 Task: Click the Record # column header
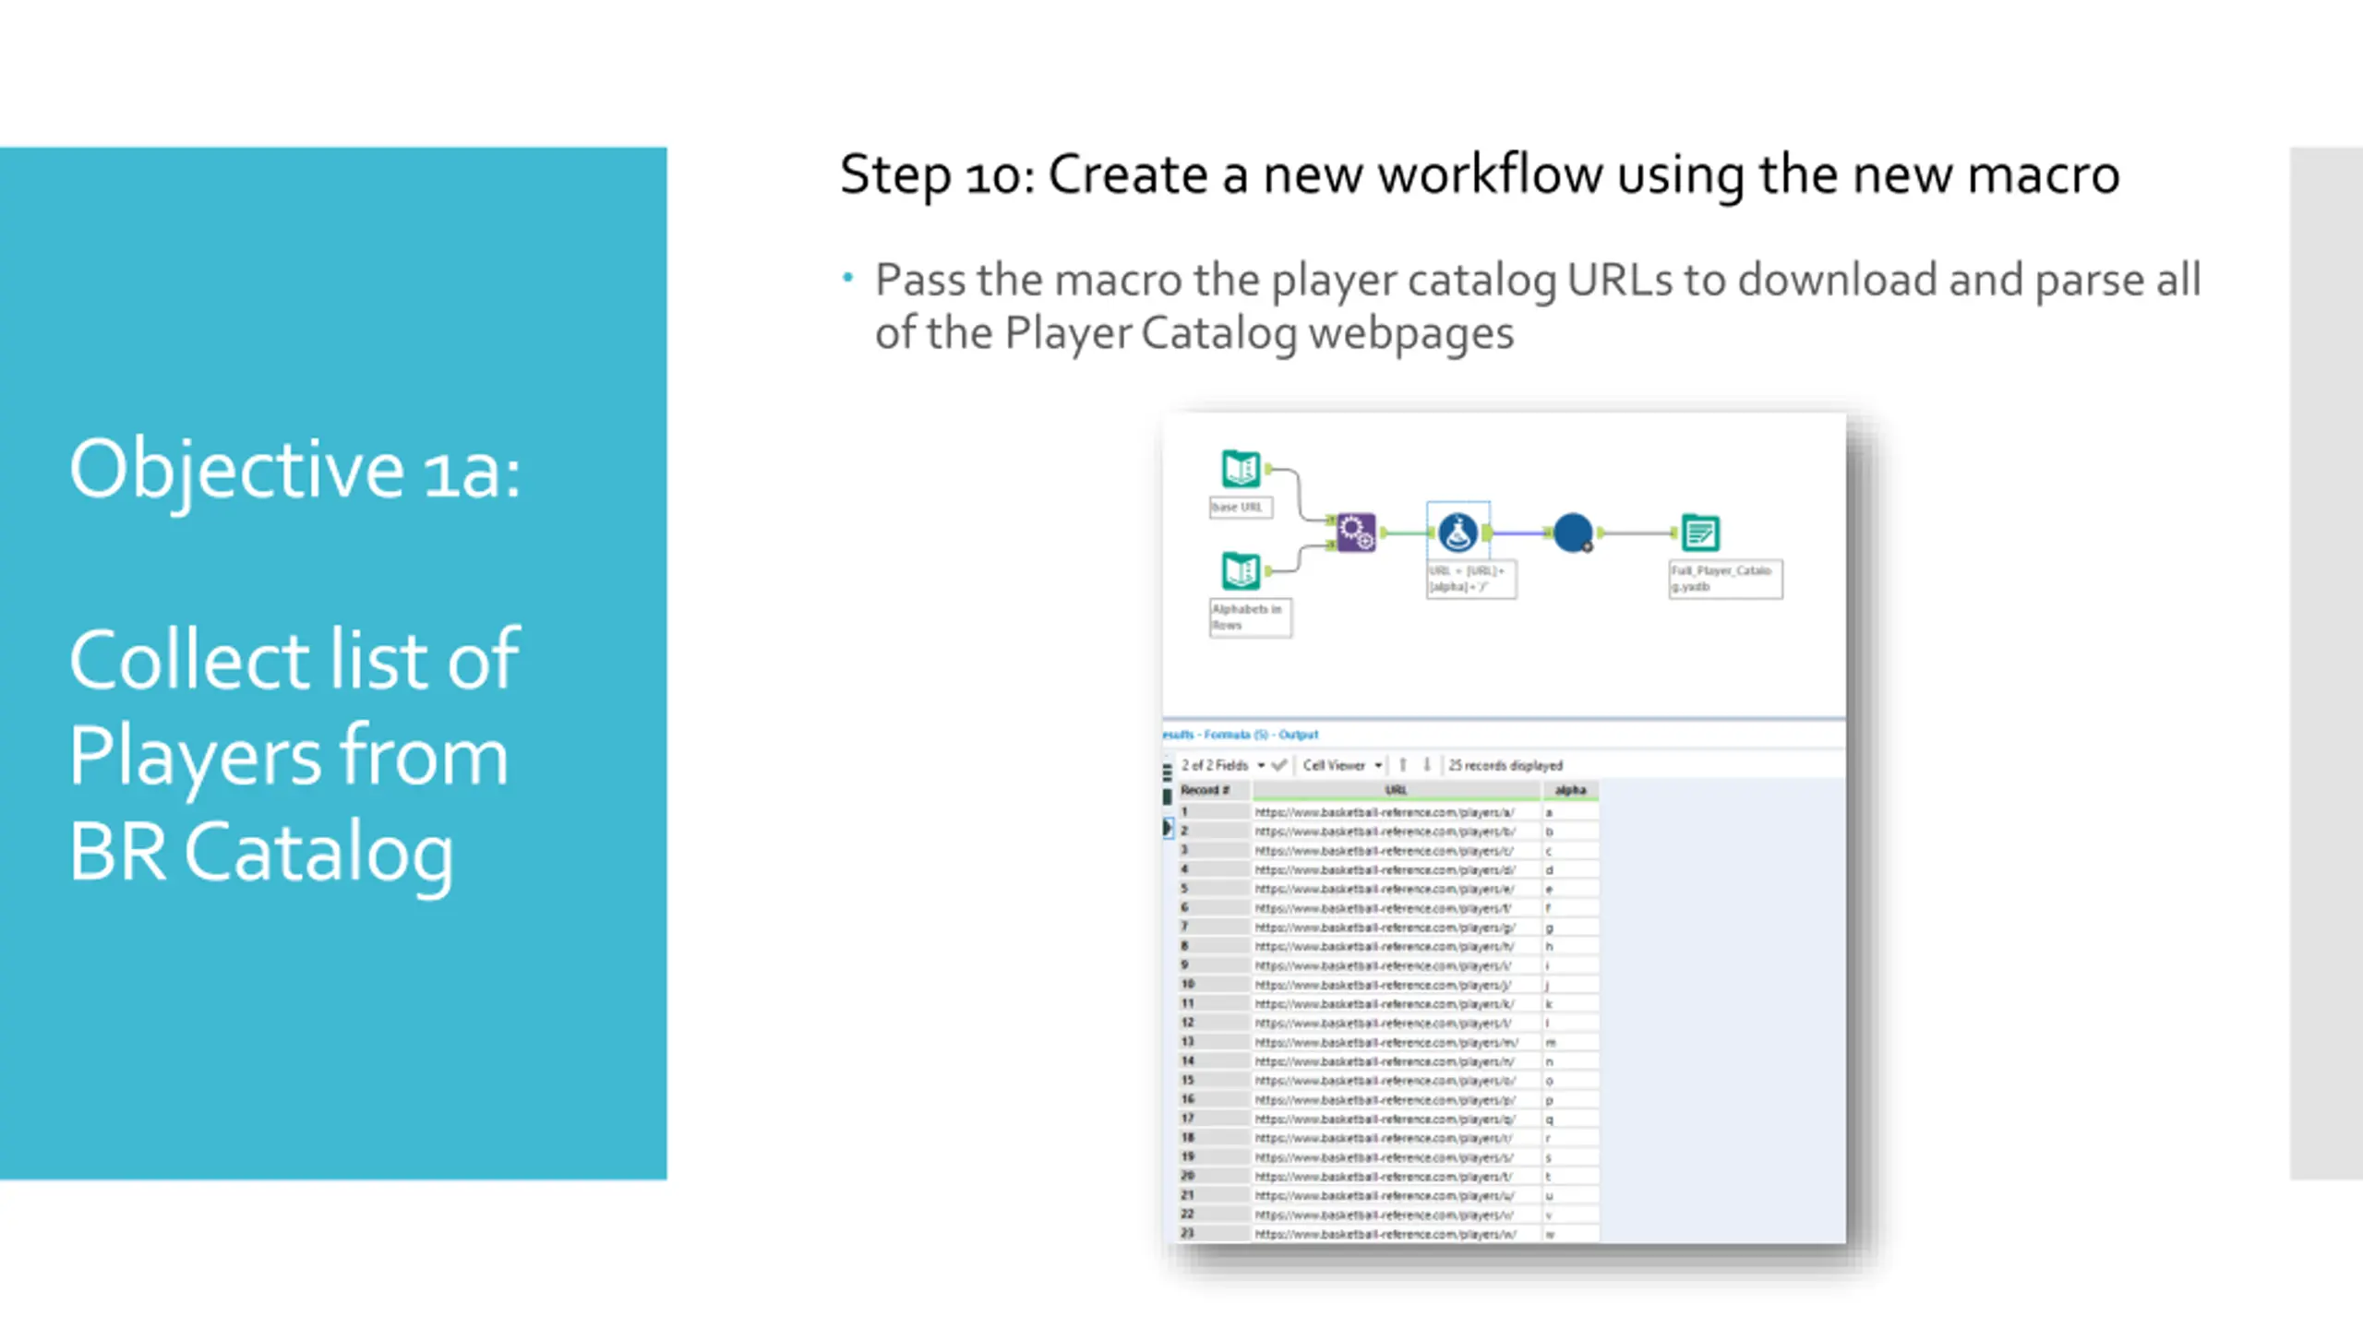coord(1214,790)
